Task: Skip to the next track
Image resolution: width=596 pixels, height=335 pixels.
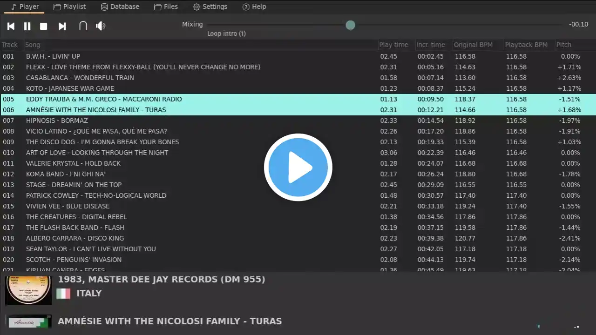Action: 62,26
